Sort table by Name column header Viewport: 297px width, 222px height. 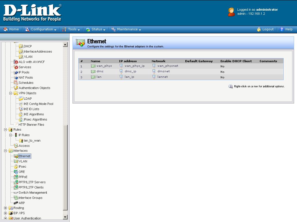[95, 61]
